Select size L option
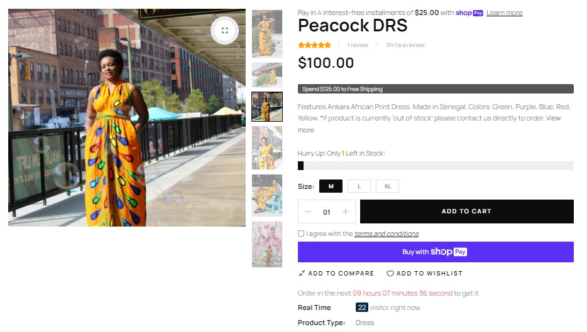 pyautogui.click(x=359, y=186)
